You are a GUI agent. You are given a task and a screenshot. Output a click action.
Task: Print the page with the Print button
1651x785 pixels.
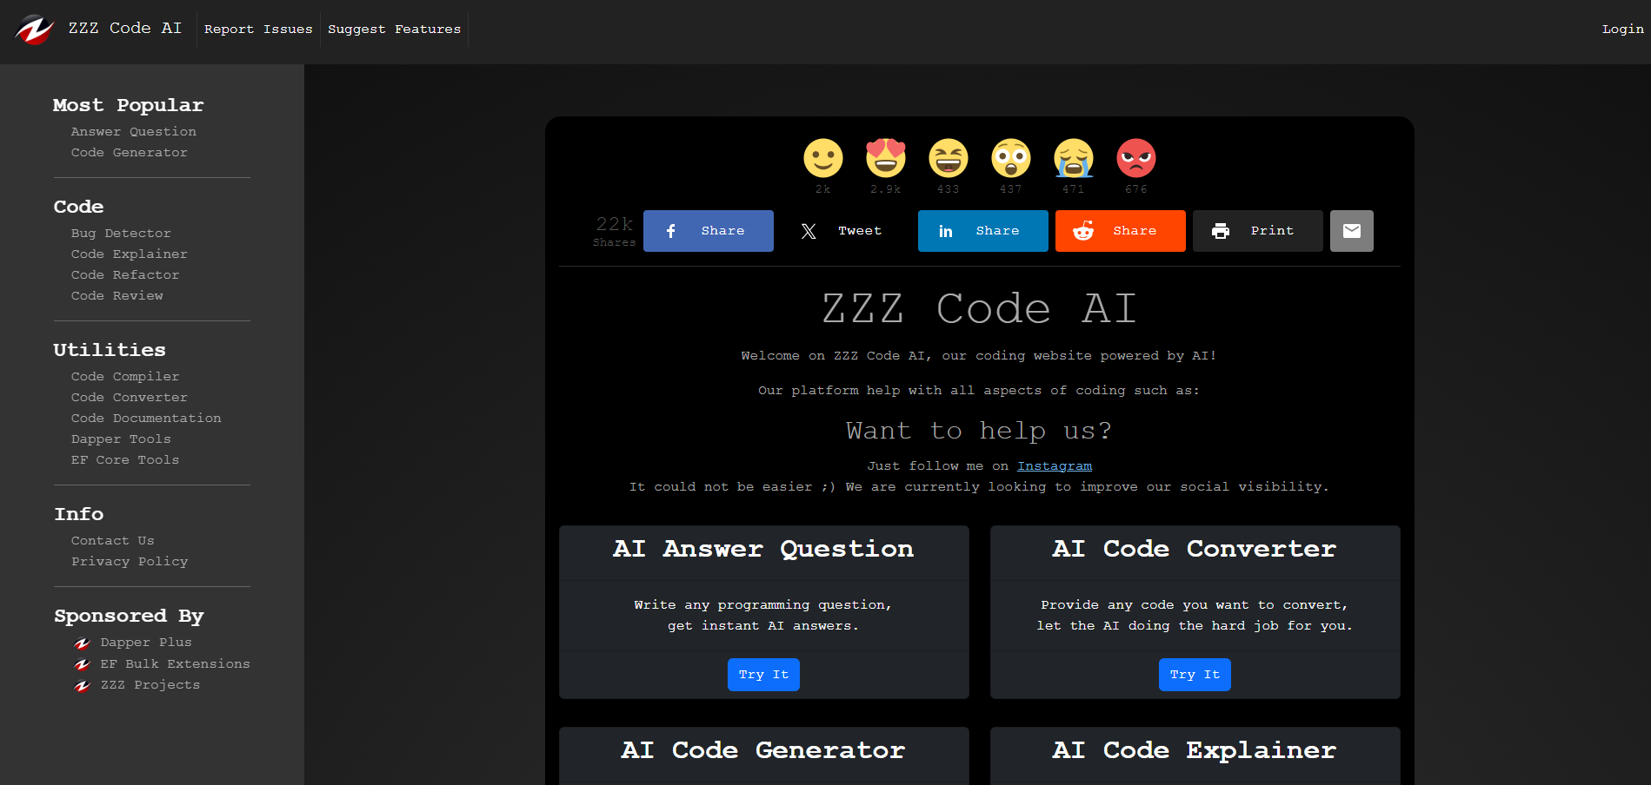[1257, 231]
